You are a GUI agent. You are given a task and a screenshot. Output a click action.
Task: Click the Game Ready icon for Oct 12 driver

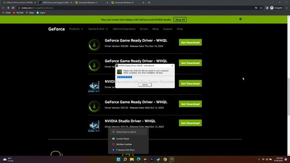[94, 106]
